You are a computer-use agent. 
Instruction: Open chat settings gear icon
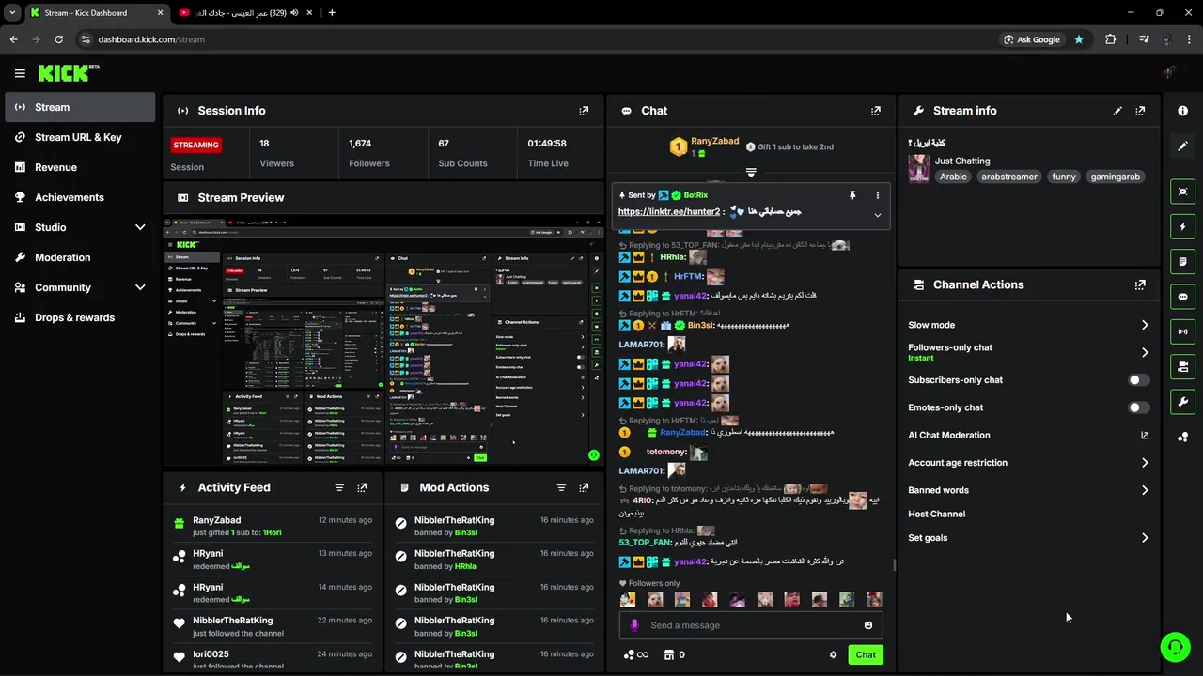coord(833,654)
